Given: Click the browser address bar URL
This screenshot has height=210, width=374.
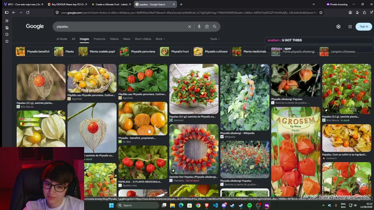Looking at the screenshot, I should coord(188,13).
